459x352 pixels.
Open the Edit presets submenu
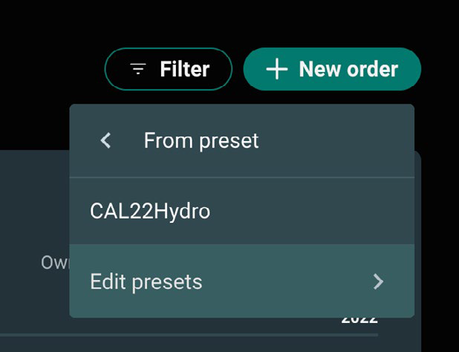[x=242, y=281]
